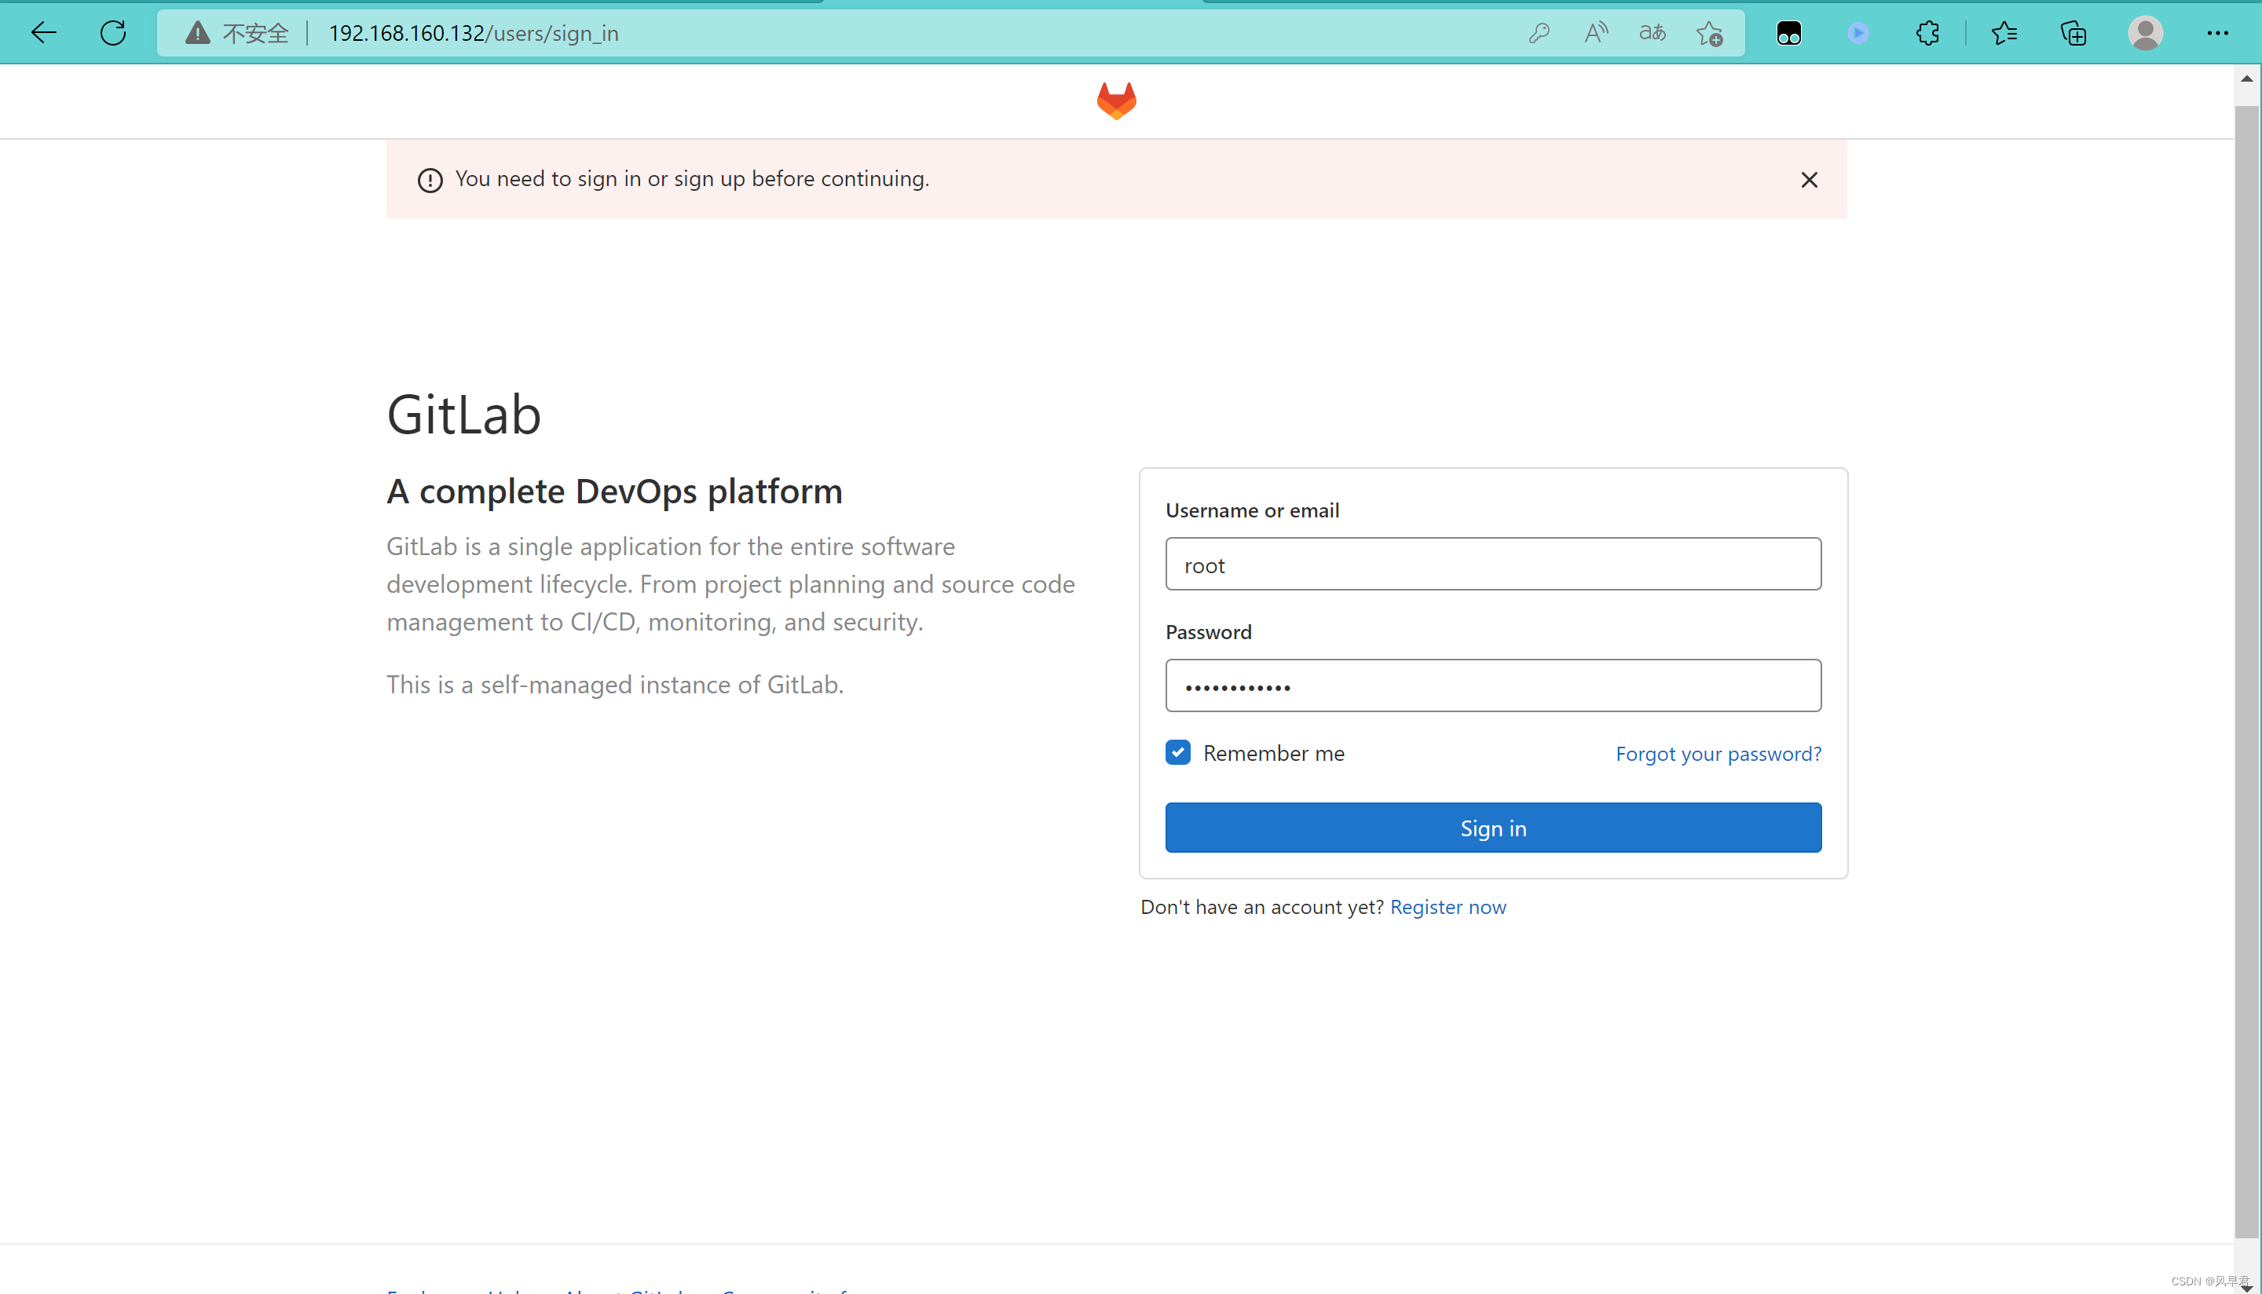Open the translate page icon
This screenshot has height=1294, width=2262.
tap(1653, 33)
